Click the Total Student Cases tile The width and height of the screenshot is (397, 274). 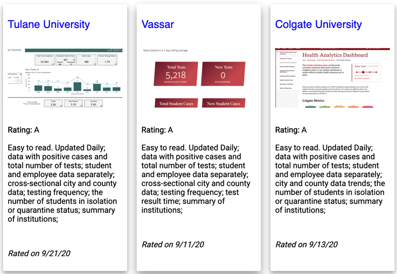pyautogui.click(x=176, y=103)
